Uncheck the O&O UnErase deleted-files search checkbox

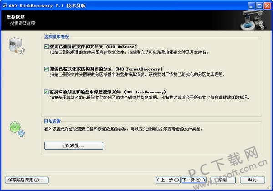point(46,46)
